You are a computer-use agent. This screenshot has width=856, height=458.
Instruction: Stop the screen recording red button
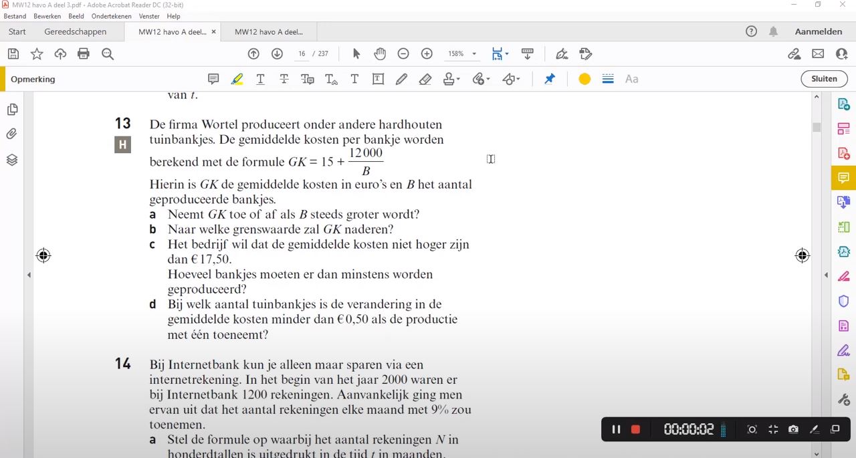pyautogui.click(x=635, y=429)
